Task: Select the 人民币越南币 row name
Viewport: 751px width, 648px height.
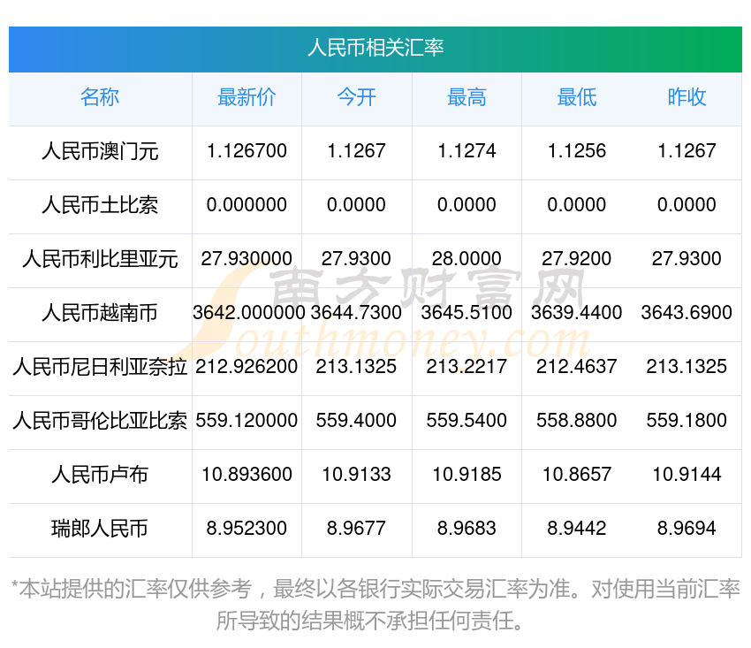Action: [100, 312]
